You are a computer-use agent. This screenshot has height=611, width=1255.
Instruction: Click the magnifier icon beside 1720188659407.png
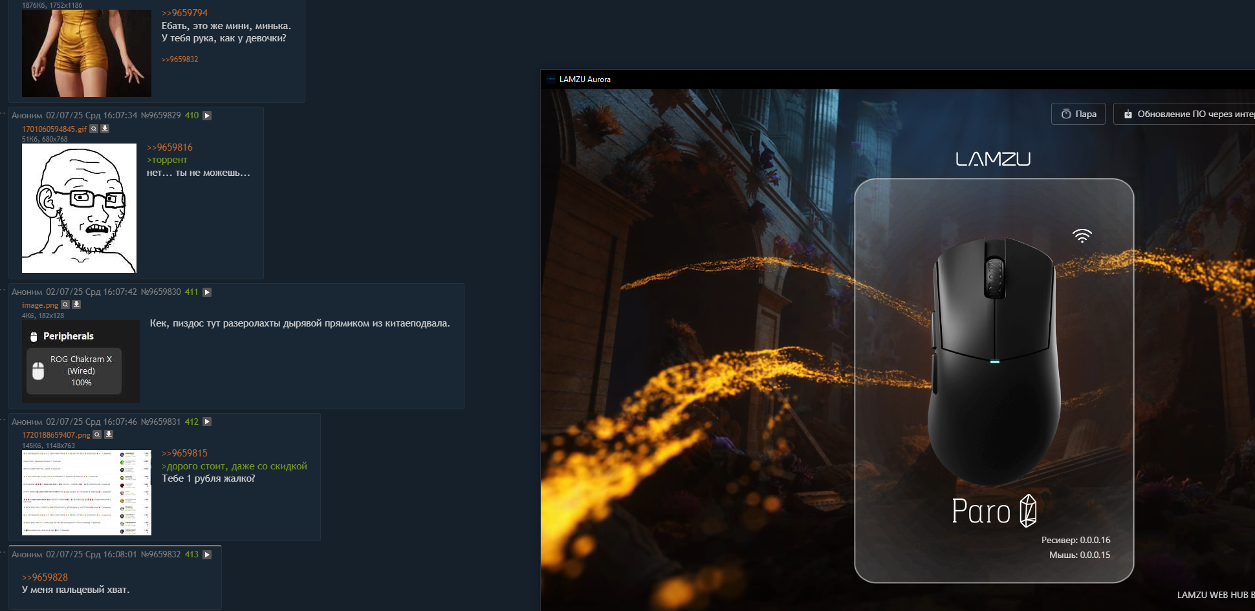tap(97, 434)
